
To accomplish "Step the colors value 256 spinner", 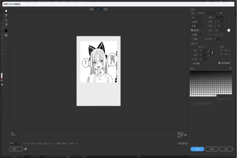I will click(x=215, y=22).
